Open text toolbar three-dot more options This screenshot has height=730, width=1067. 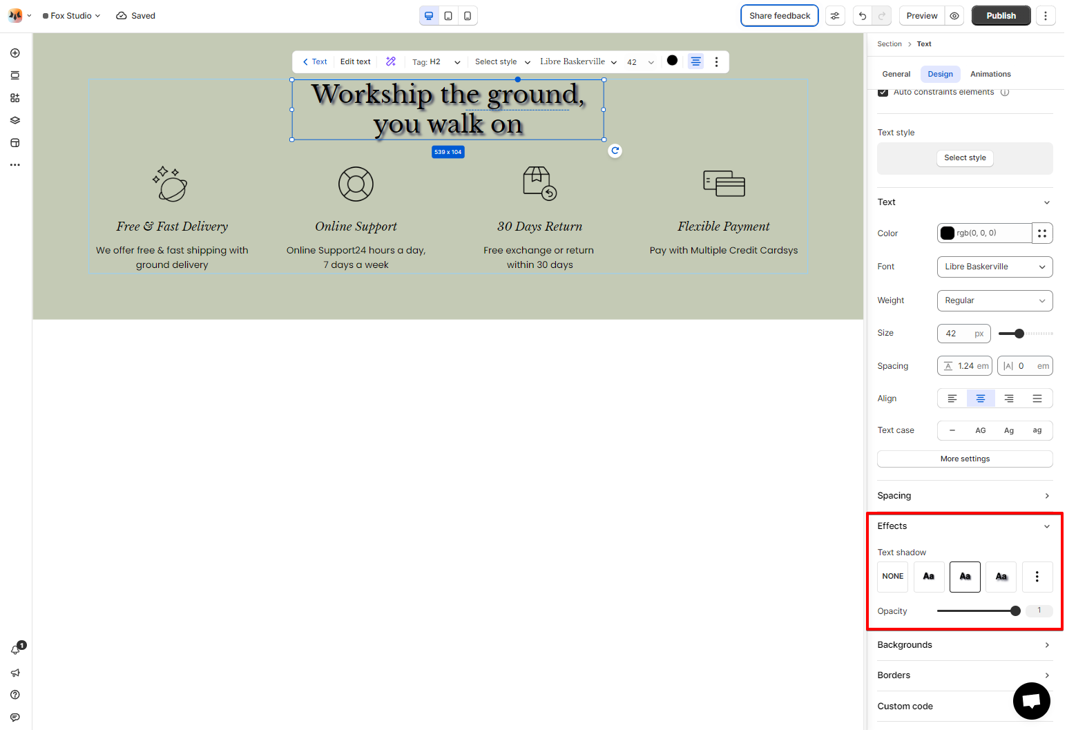[x=716, y=62]
